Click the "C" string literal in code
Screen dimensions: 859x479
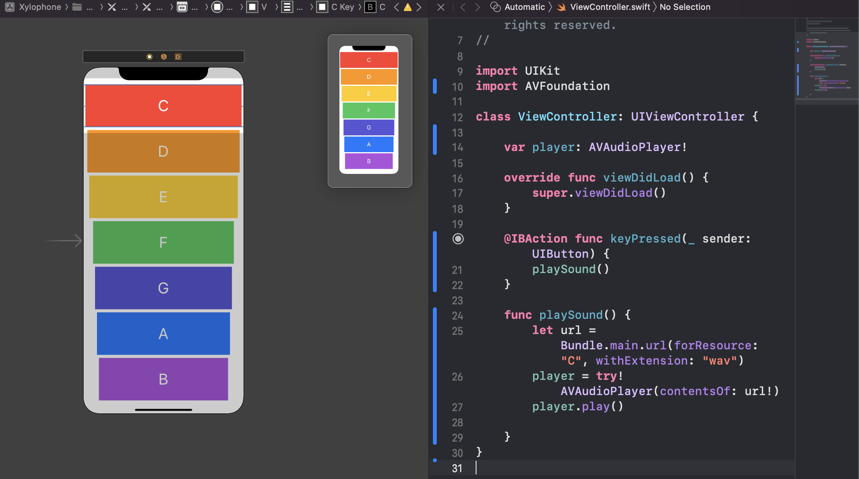[571, 361]
